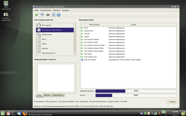Click the Данный процесс progress bar at 37%
186x116 pixels.
coord(136,91)
